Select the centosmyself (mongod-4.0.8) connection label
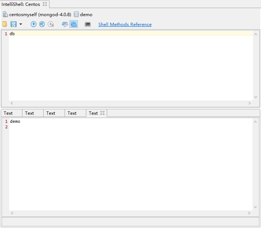This screenshot has width=261, height=228. pos(40,15)
